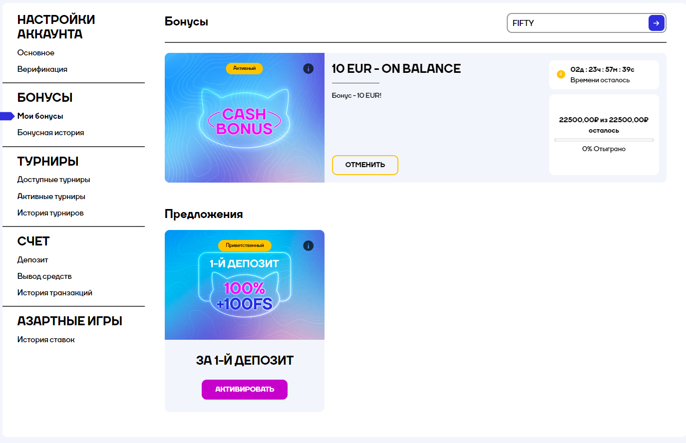Screen dimensions: 686x443
Task: Open the Депозит page
Action: click(33, 260)
